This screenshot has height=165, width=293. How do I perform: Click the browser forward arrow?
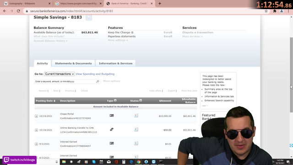click(x=11, y=11)
